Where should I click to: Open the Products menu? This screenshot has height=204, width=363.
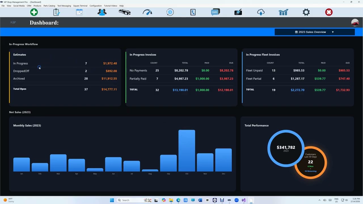[x=37, y=6]
